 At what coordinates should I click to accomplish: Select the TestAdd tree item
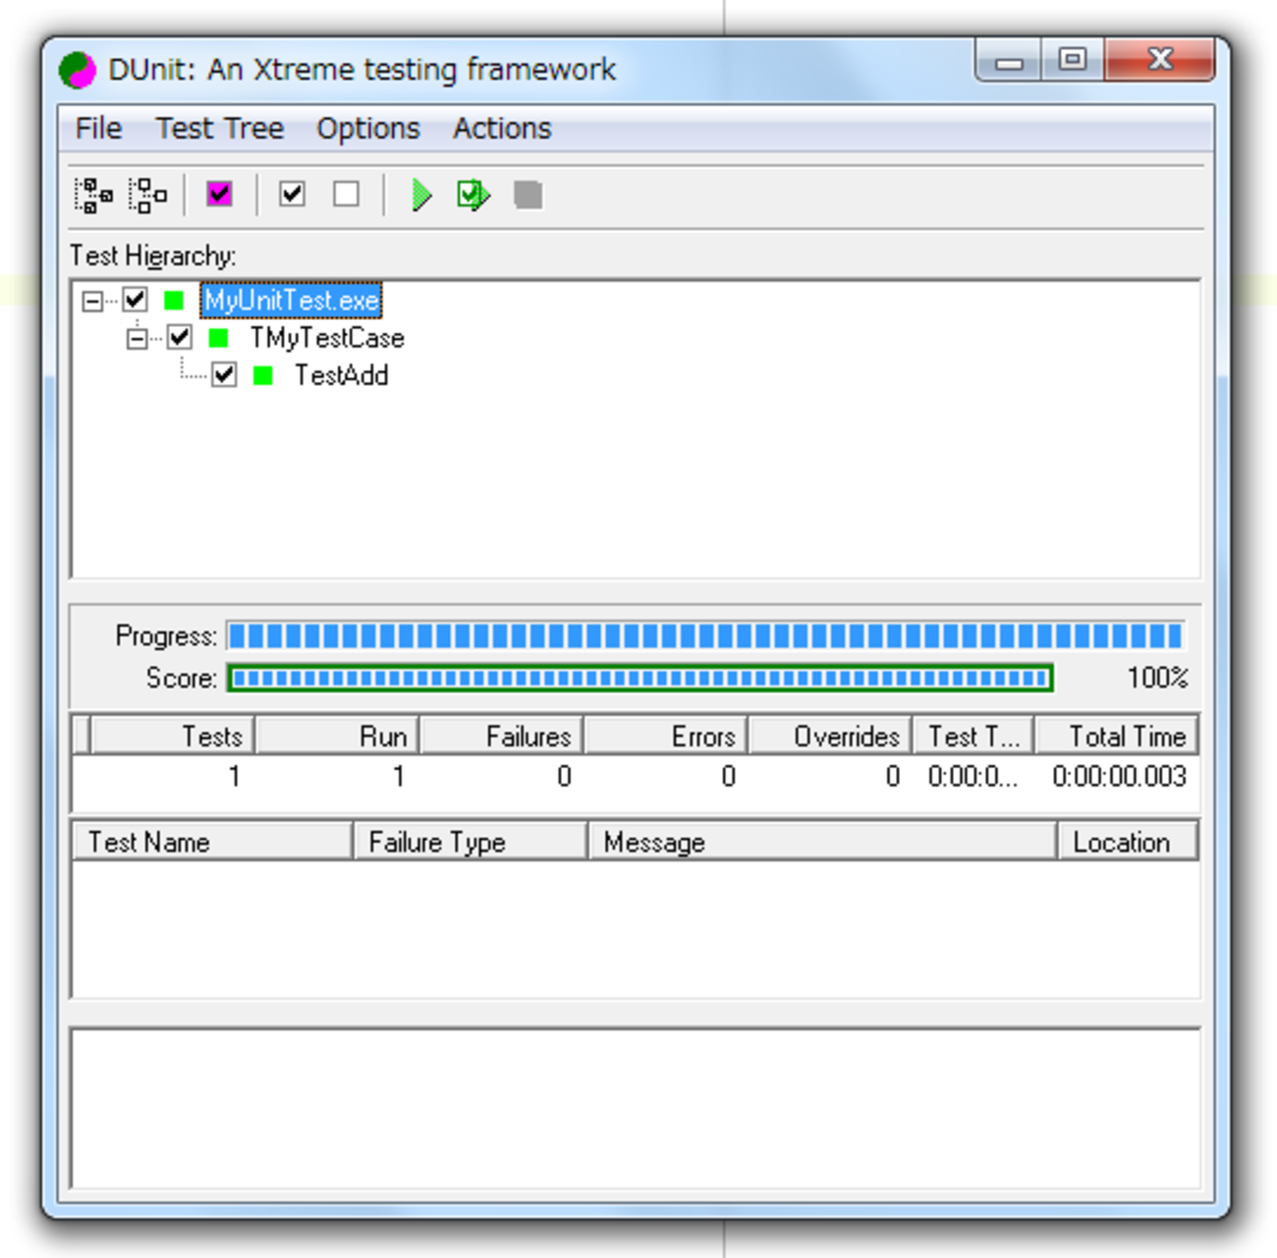pos(341,375)
